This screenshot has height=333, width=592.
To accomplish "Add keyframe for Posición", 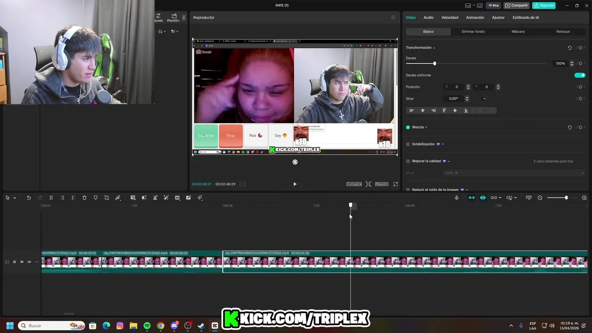I will 580,87.
